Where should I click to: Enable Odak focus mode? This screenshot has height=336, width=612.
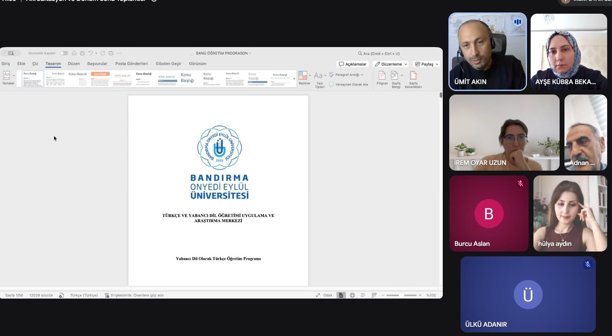tap(324, 295)
